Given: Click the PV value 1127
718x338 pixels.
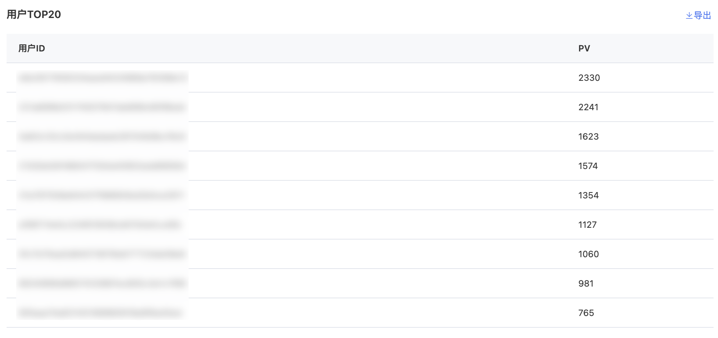Looking at the screenshot, I should (x=587, y=225).
